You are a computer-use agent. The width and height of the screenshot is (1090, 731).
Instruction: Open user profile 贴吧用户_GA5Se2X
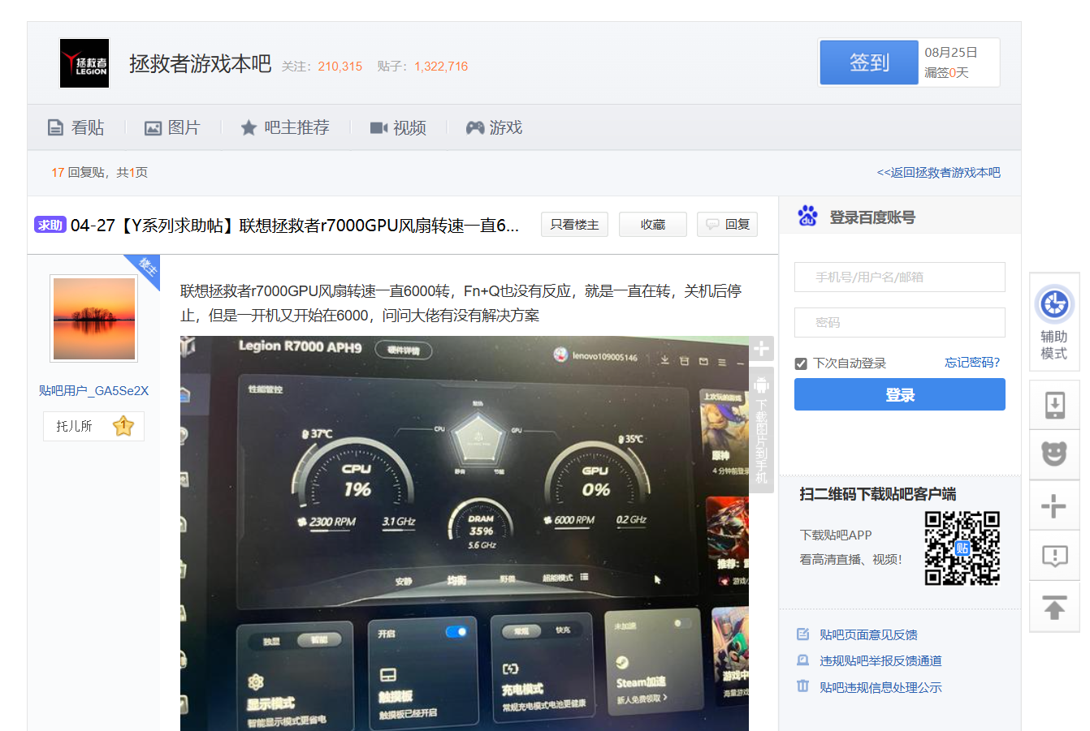pyautogui.click(x=94, y=390)
